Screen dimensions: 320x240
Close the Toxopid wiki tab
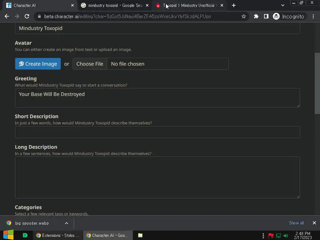point(222,6)
